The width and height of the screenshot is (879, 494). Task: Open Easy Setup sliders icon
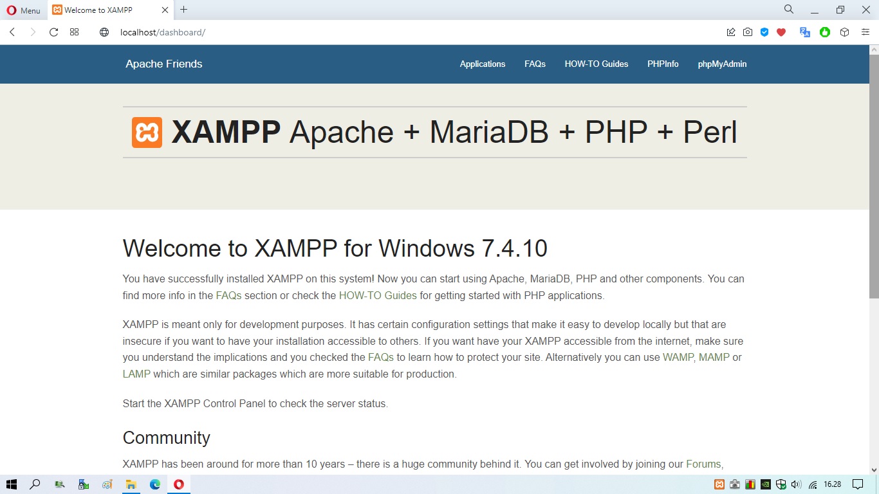point(865,32)
